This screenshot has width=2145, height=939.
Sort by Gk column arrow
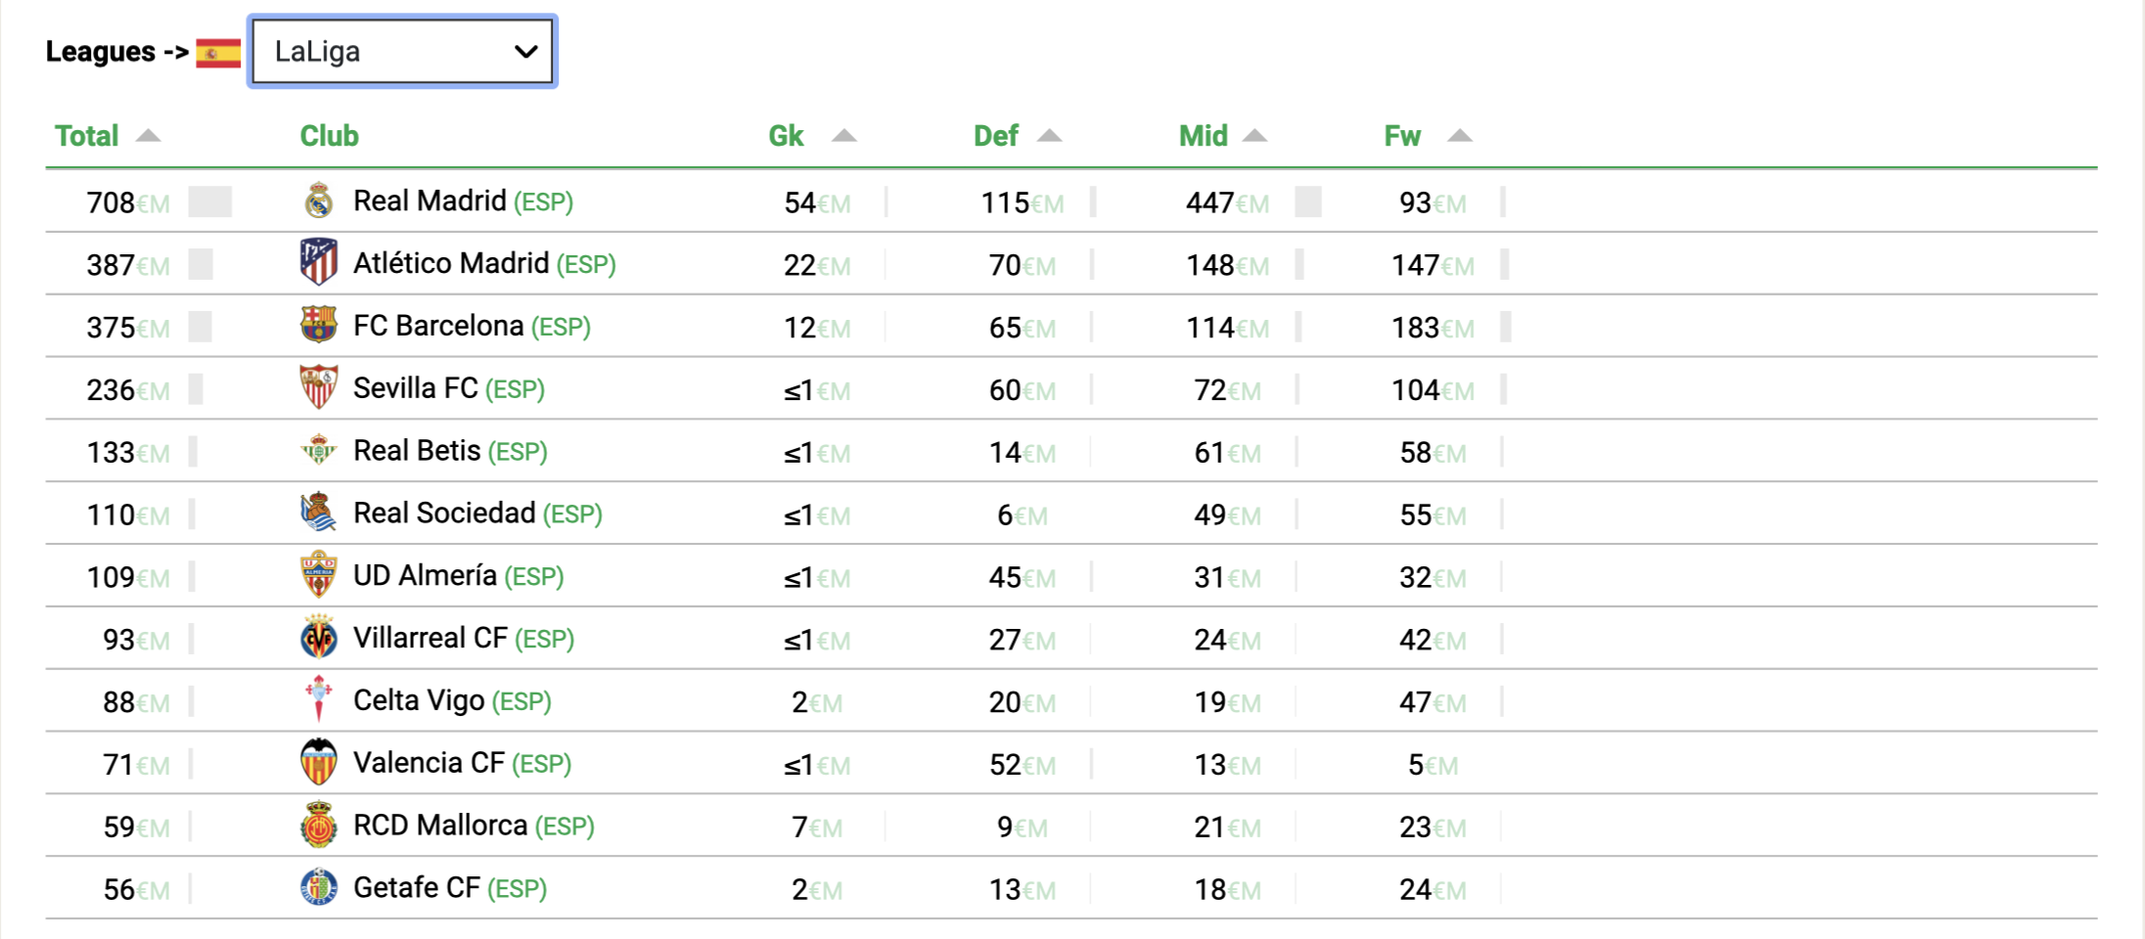(844, 136)
